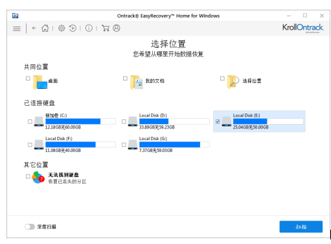Minimize the EasyRecovery window
This screenshot has height=244, width=331.
click(x=289, y=16)
